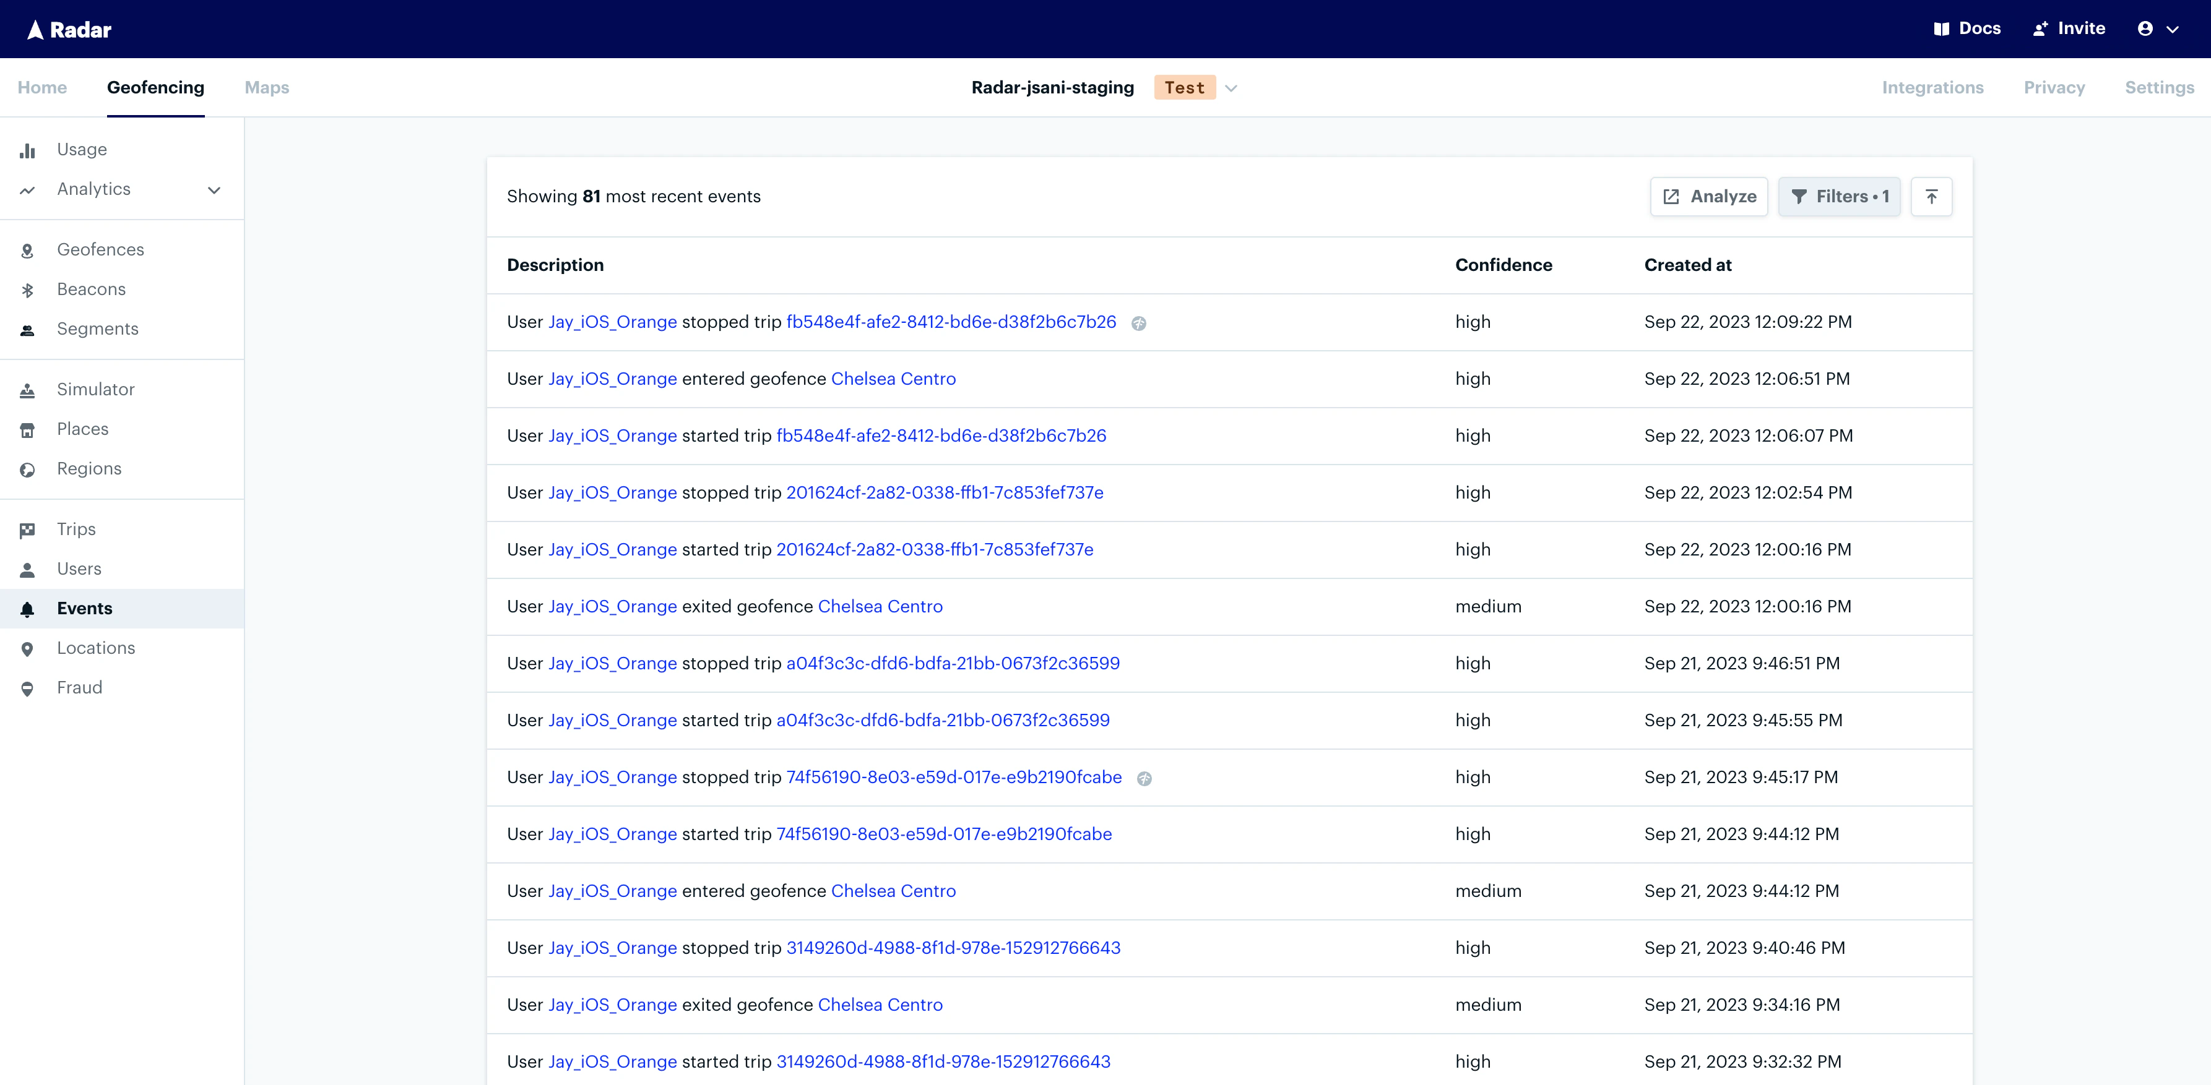Click the Usage bar chart icon
The image size is (2211, 1085).
pyautogui.click(x=27, y=150)
